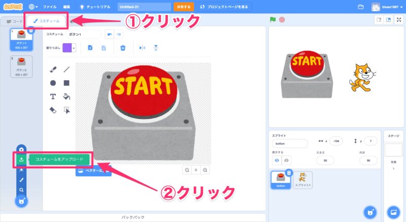Hide sprite using crossed-eye icon

click(287, 160)
